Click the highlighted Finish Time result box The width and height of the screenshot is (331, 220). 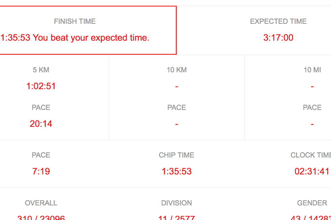(88, 30)
